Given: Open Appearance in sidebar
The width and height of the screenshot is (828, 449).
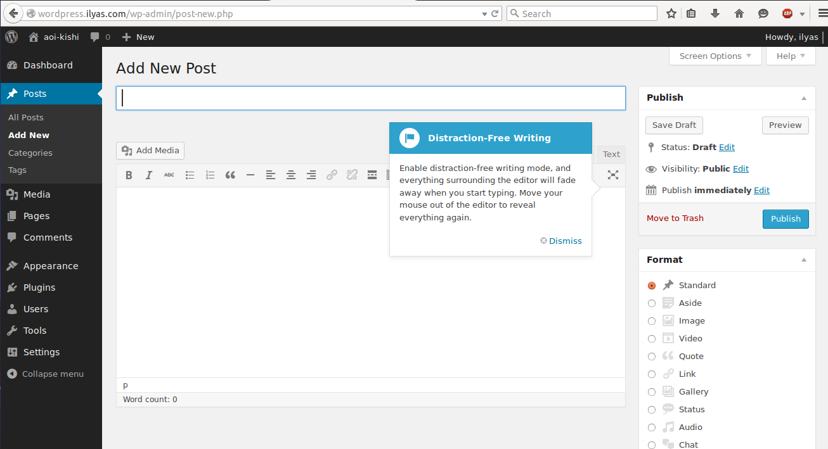Looking at the screenshot, I should tap(51, 266).
